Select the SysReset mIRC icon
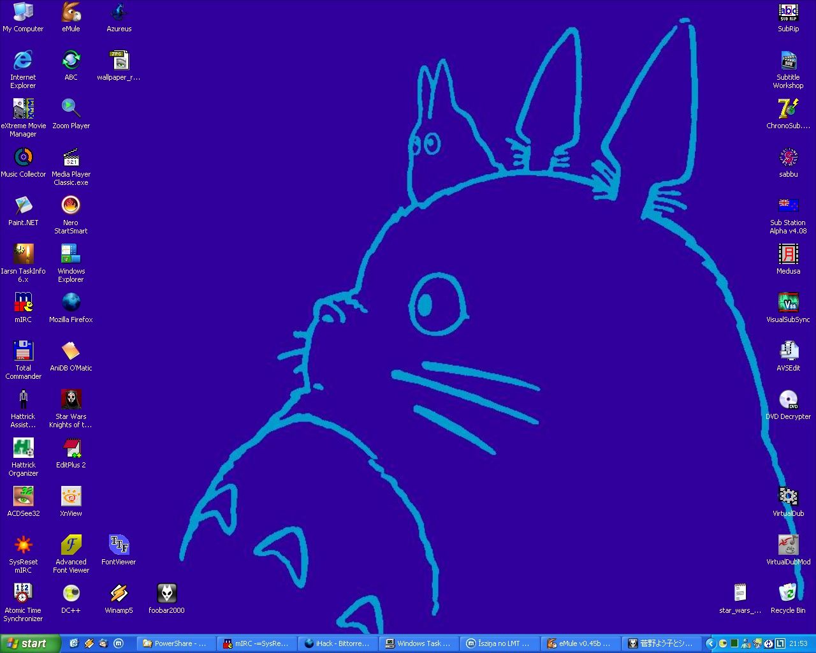The image size is (816, 653). (23, 554)
